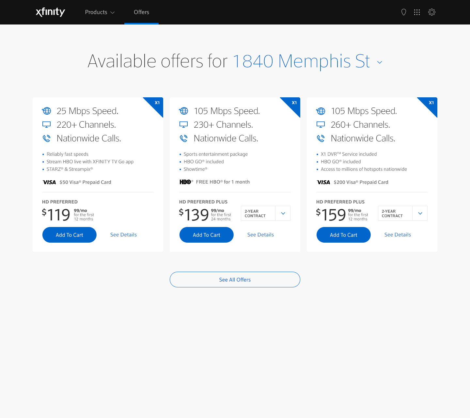The image size is (470, 418).
Task: Click the Xfinity logo
Action: click(x=50, y=12)
